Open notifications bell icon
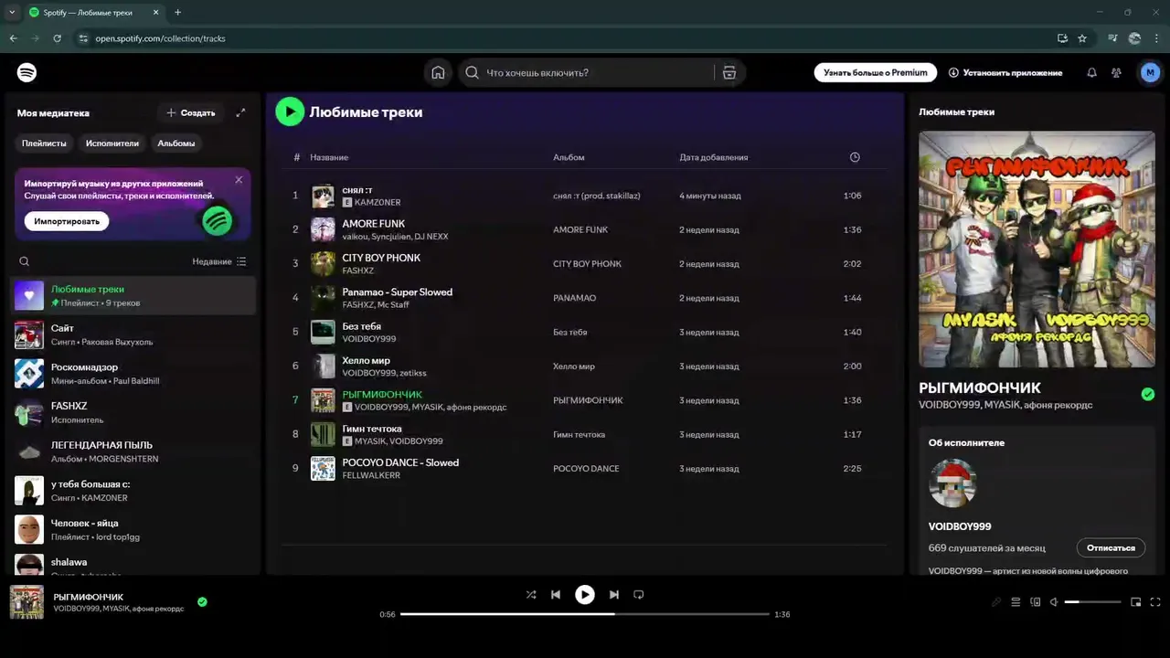Screen dimensions: 1170x658 coord(1091,72)
